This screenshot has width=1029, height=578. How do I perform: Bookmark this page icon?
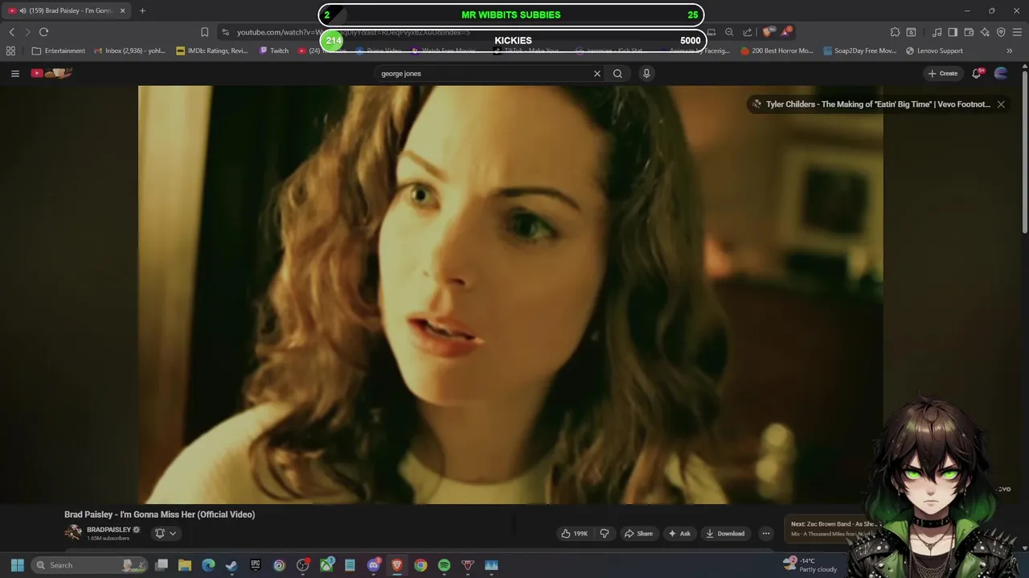(x=204, y=32)
